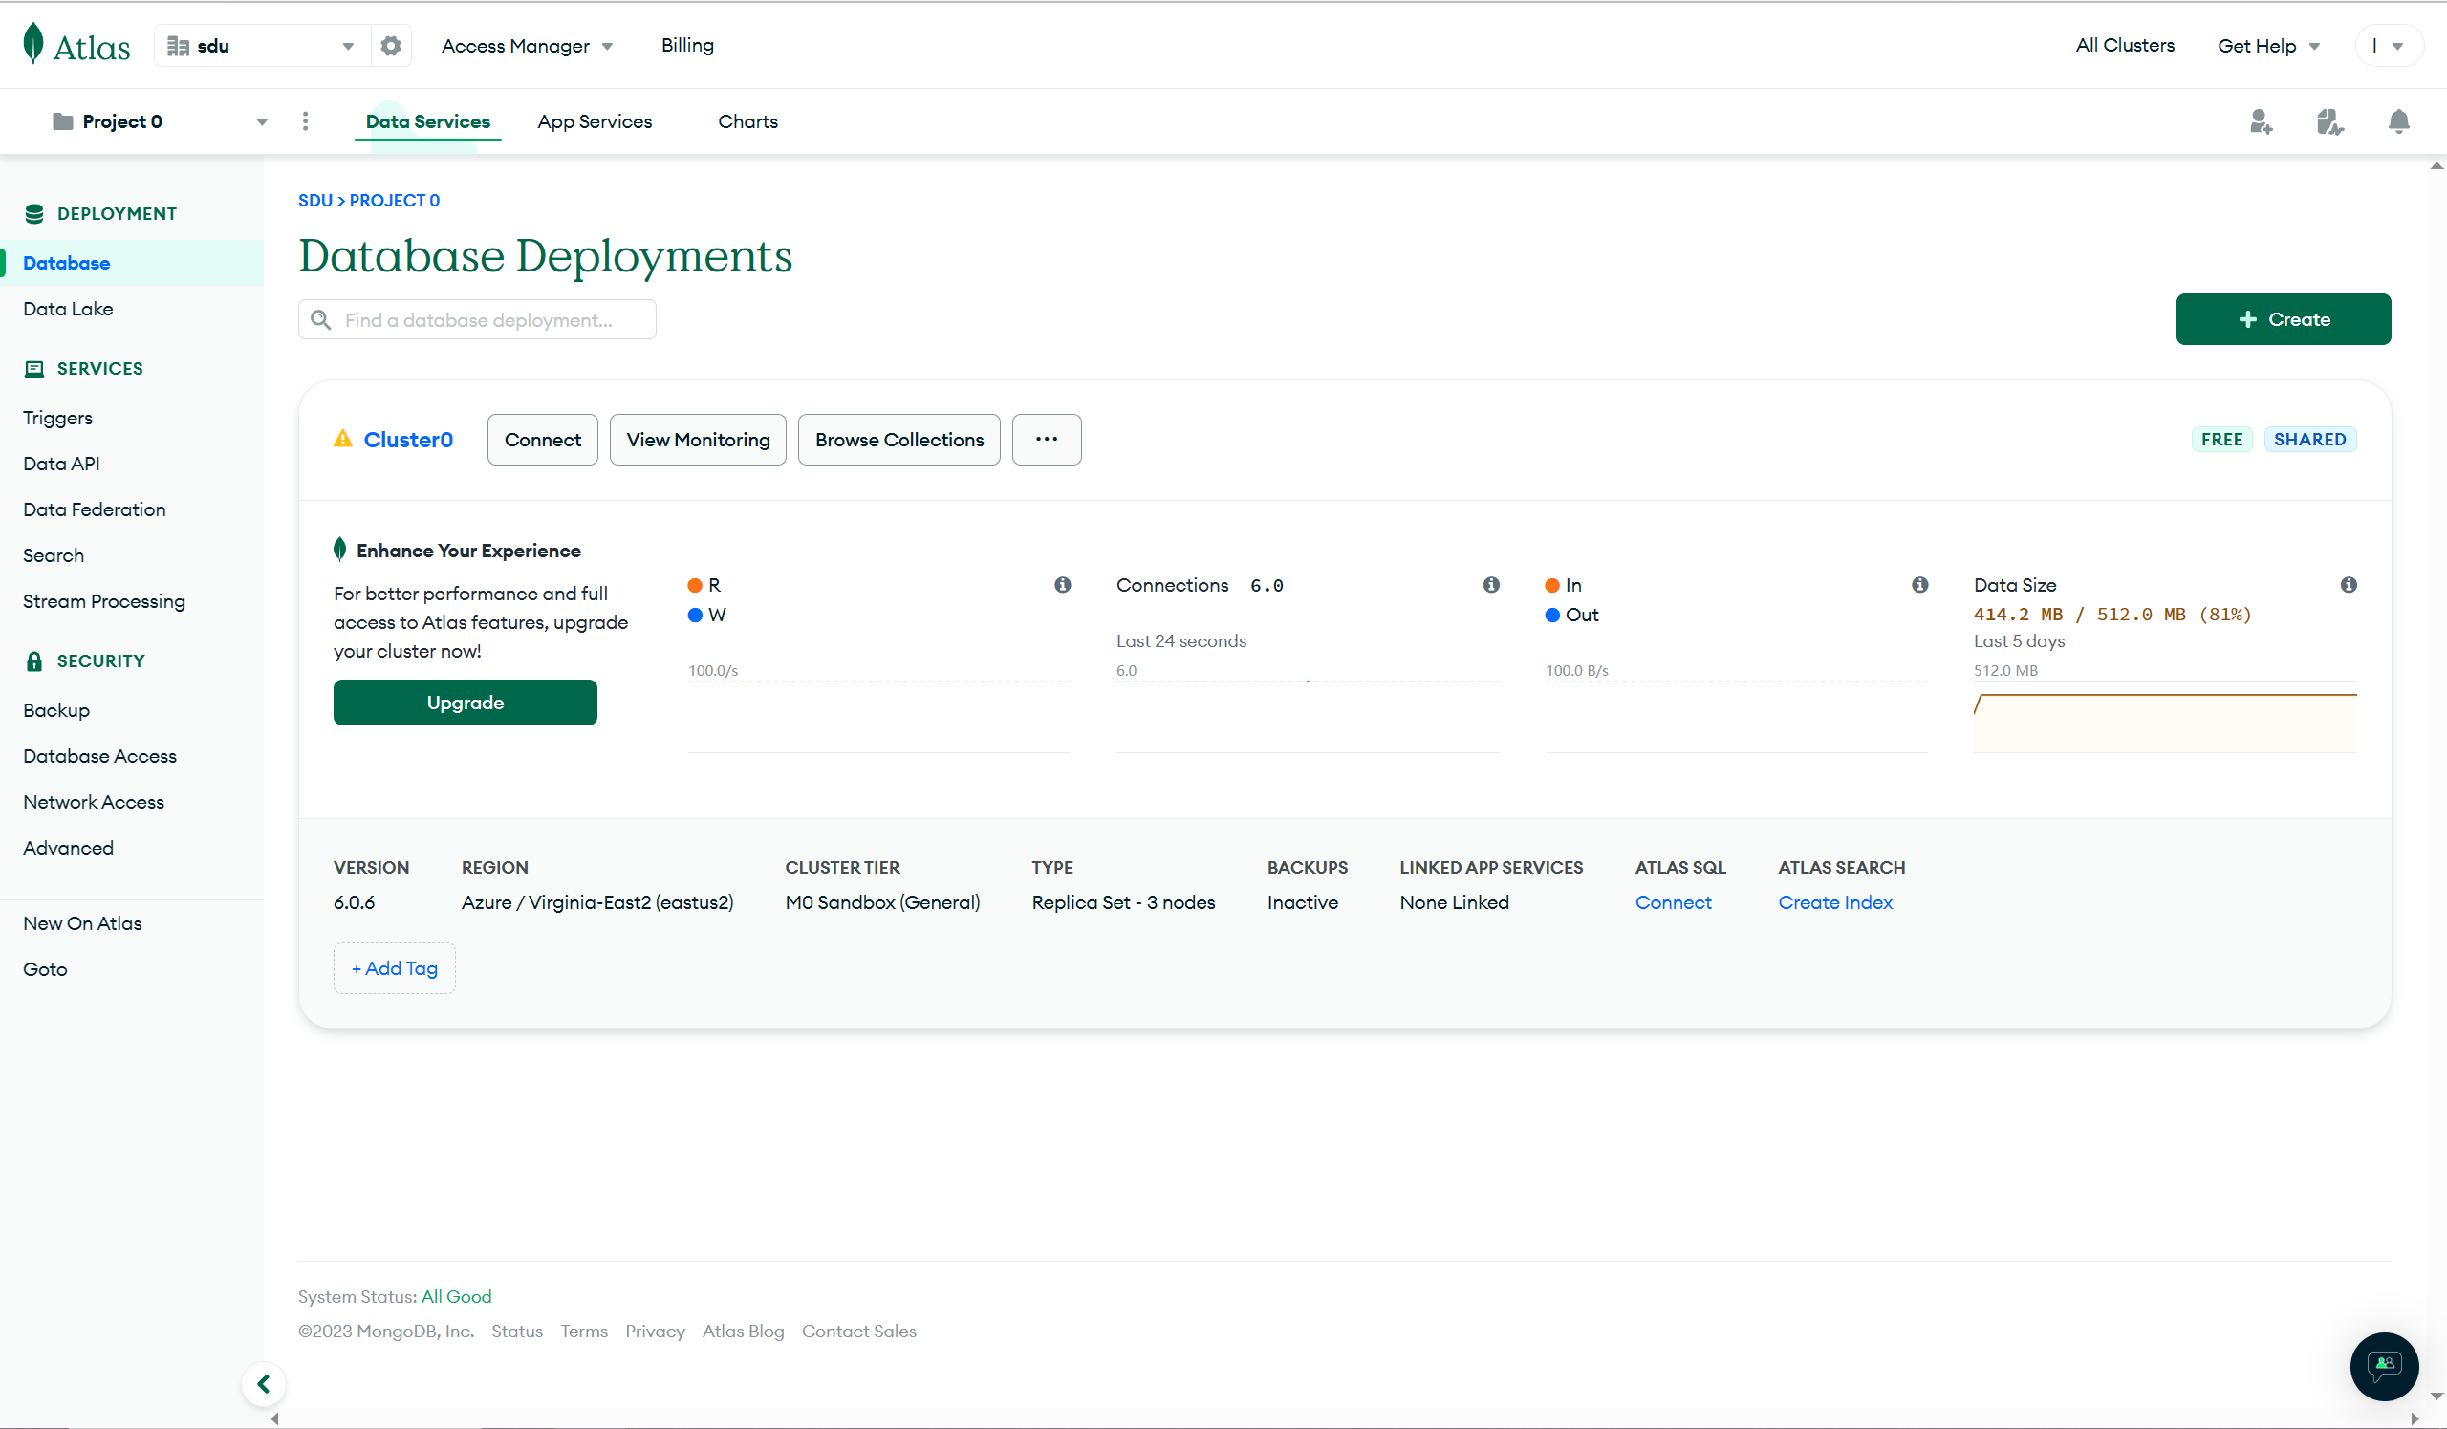2447x1429 pixels.
Task: Switch to App Services tab
Action: [x=595, y=121]
